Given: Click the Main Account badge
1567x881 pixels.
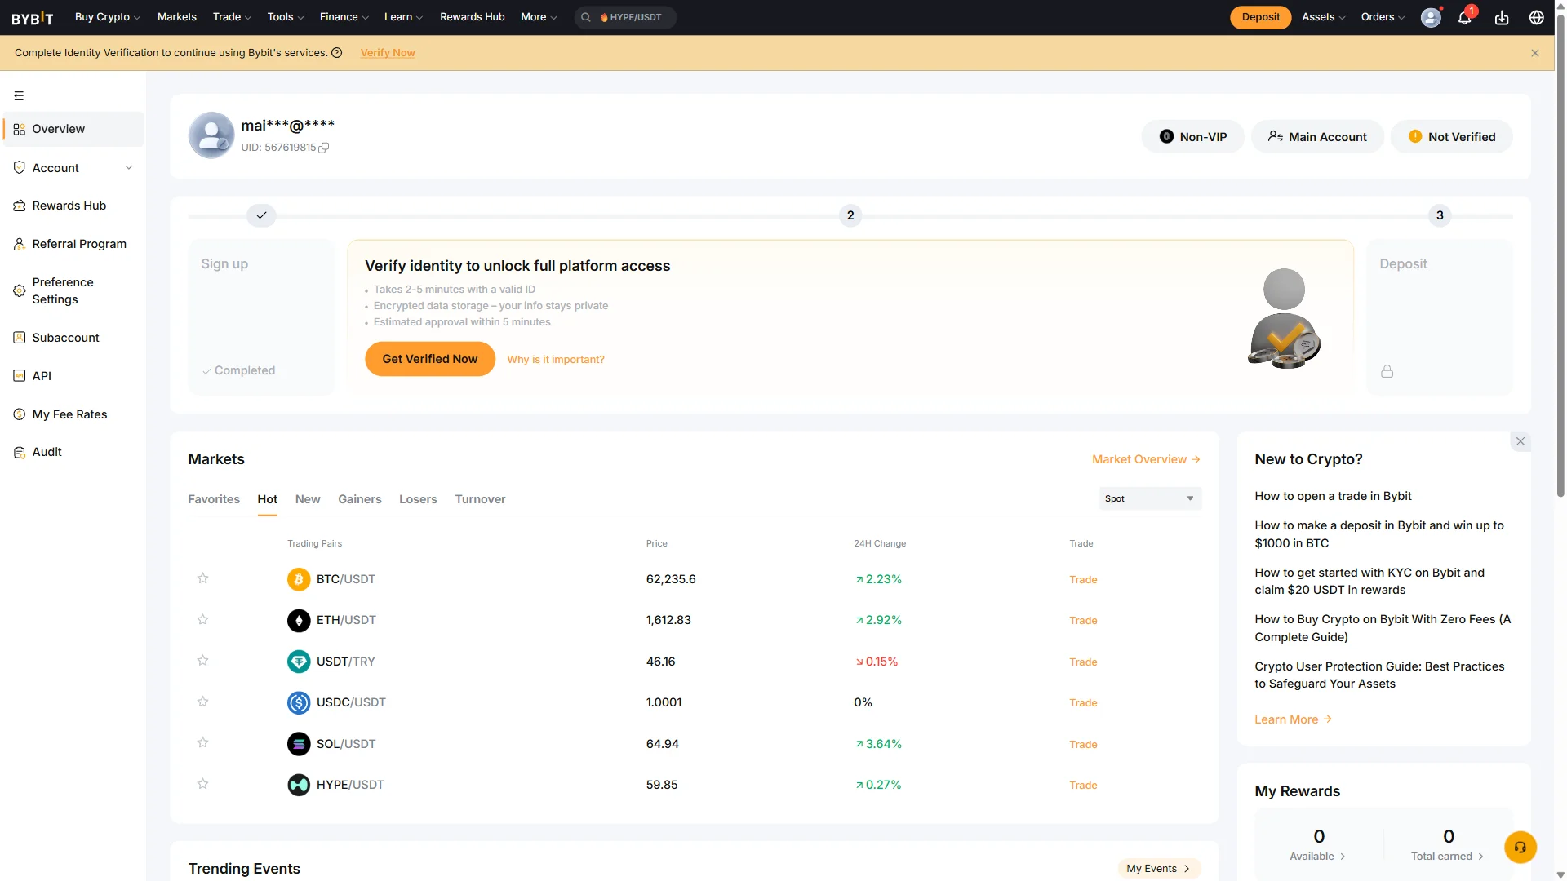Looking at the screenshot, I should (x=1317, y=137).
